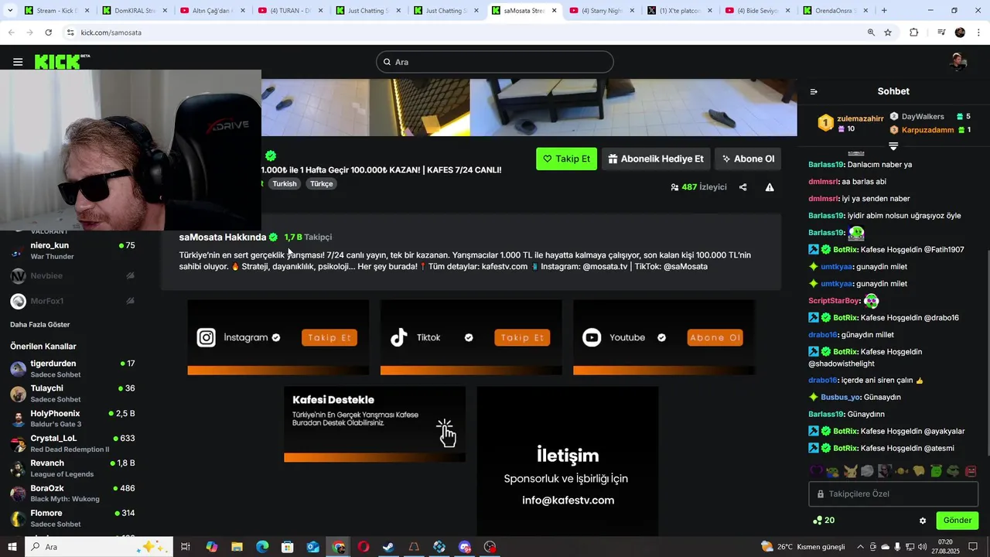Click Karpuzadamm in gift leaderboard

[927, 130]
